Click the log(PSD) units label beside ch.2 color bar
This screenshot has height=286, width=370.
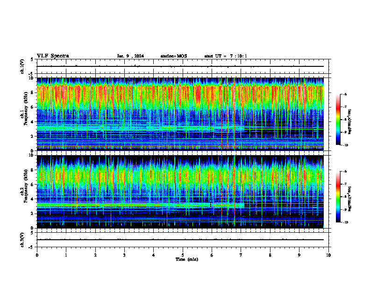coord(350,199)
